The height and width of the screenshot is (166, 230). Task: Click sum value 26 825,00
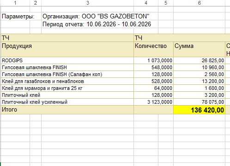200,60
